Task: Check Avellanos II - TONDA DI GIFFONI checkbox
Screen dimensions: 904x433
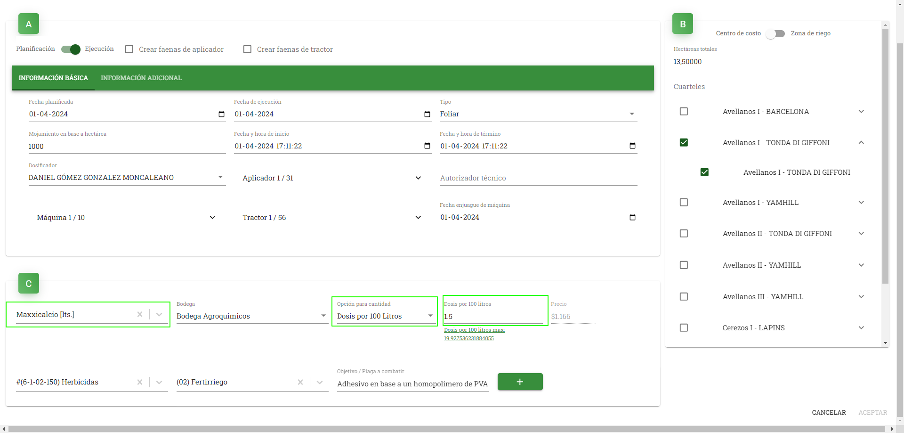Action: [684, 233]
